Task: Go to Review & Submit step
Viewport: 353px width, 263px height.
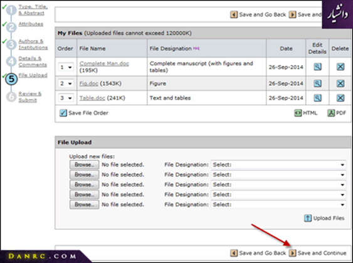Action: click(29, 96)
